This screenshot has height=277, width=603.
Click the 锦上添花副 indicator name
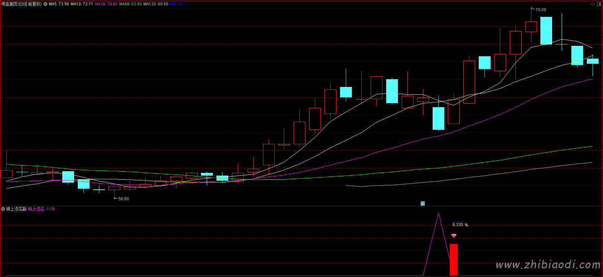[16, 209]
